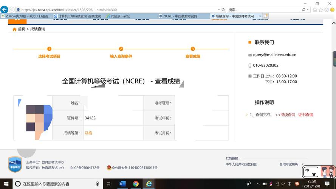Click the taskbar microphone icon
Screen dimensions: 336x189
(x=98, y=184)
